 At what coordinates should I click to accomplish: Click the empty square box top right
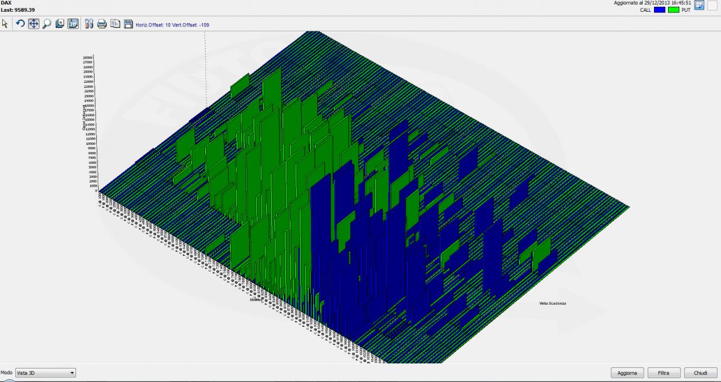click(712, 5)
